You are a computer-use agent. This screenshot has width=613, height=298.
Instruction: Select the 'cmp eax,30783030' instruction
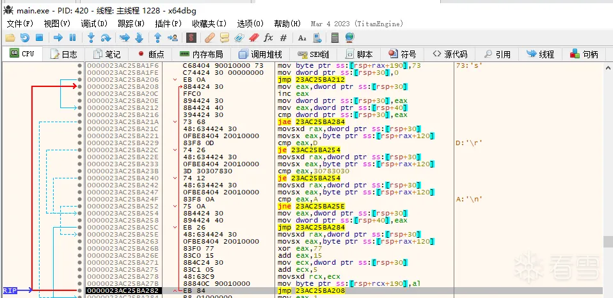click(x=313, y=171)
